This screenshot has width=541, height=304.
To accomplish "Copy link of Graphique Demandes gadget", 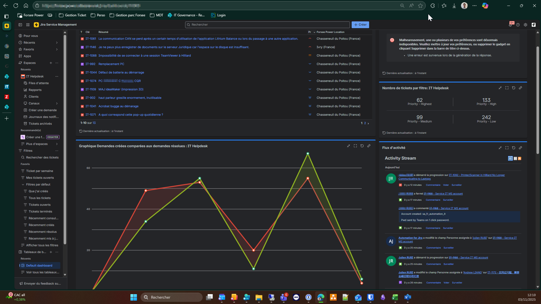I will [369, 146].
